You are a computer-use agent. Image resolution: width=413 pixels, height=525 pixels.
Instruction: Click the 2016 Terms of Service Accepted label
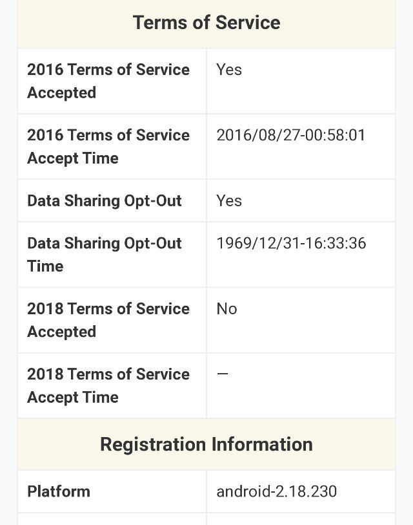108,81
